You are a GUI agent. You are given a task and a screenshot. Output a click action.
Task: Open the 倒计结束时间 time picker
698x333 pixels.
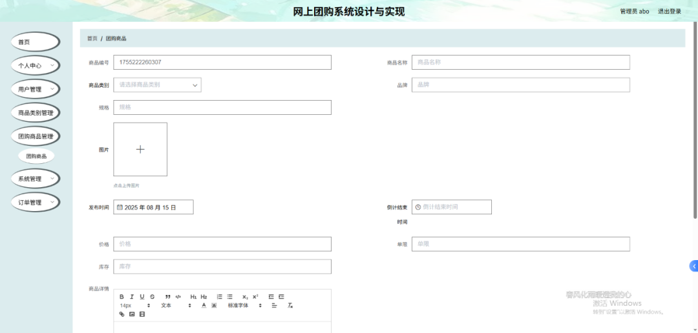click(452, 207)
